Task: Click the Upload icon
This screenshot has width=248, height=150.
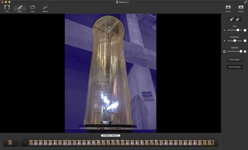Action: pos(241,7)
